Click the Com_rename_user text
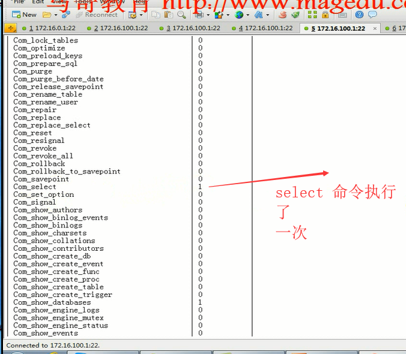This screenshot has width=406, height=354. (46, 102)
